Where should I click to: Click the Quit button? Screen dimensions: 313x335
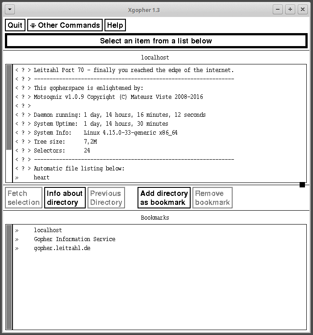coord(15,25)
